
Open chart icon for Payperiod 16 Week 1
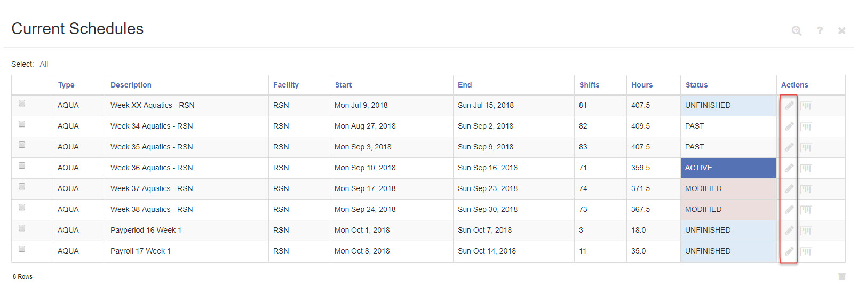[806, 231]
